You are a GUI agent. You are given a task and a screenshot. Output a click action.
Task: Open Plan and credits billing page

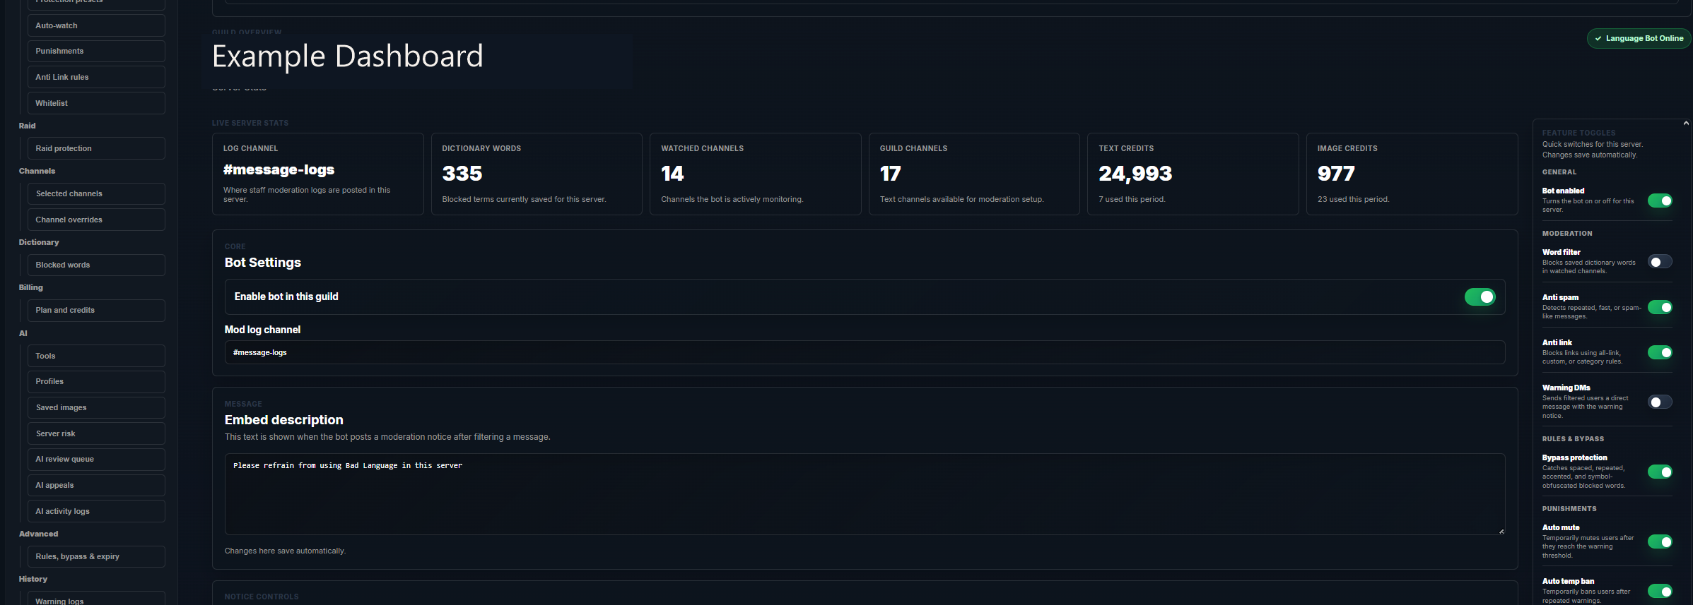point(96,310)
